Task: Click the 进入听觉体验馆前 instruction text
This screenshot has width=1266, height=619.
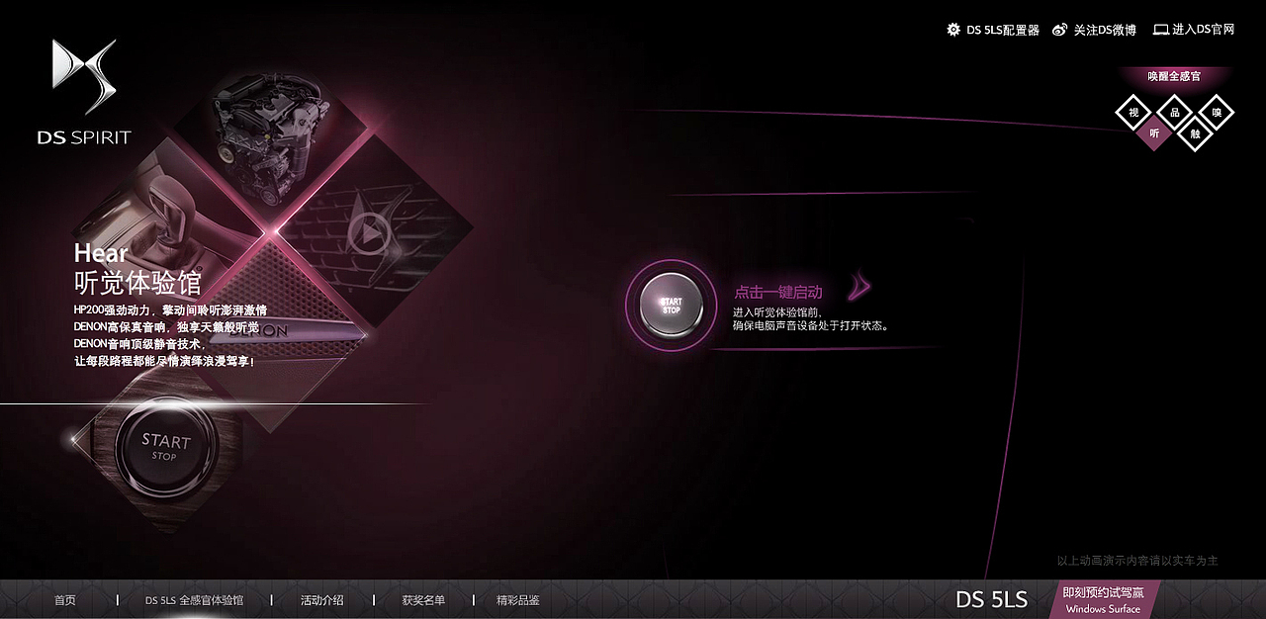Action: (777, 312)
